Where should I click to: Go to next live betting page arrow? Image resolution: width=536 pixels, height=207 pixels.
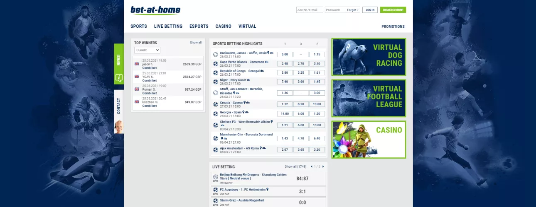click(323, 166)
